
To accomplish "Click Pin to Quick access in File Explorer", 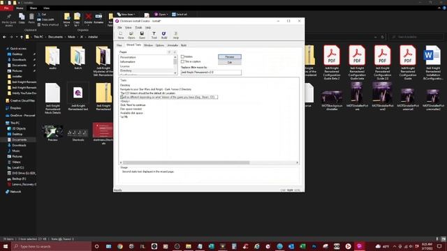I will coord(9,20).
